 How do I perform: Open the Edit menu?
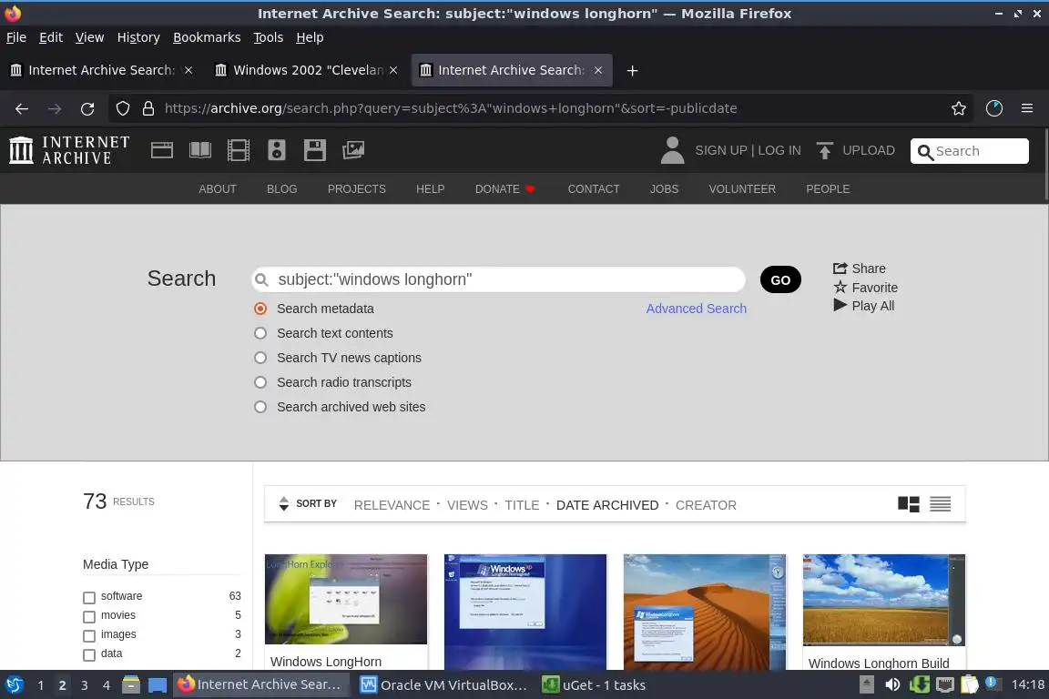pos(51,37)
